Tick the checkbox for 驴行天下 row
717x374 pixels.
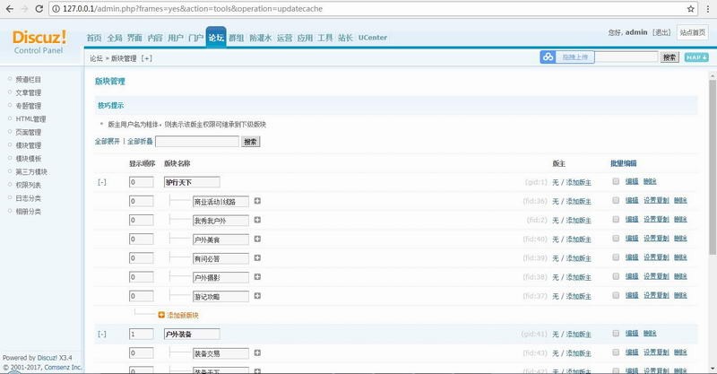point(616,182)
